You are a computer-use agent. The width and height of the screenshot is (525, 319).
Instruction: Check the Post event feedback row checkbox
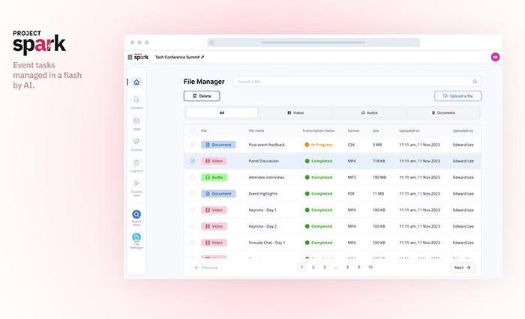[192, 145]
